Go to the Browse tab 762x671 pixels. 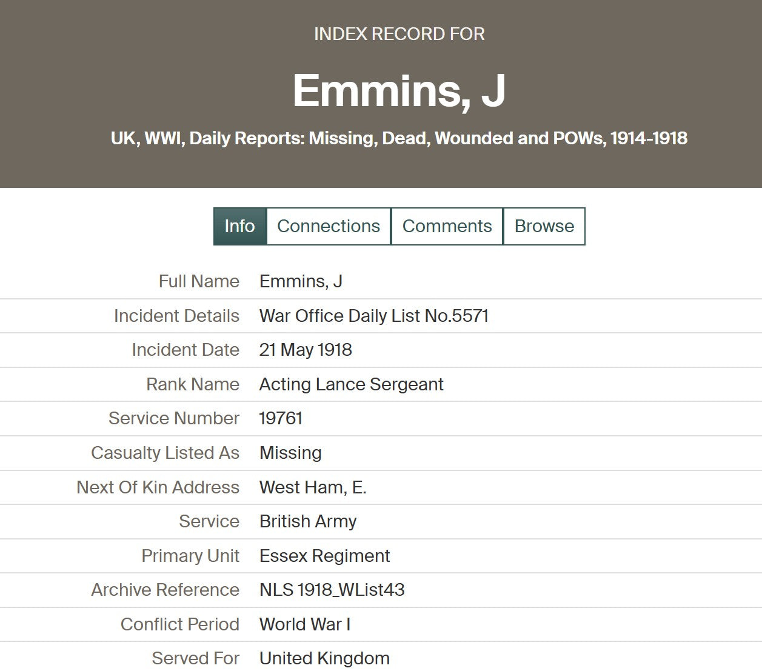click(x=544, y=226)
